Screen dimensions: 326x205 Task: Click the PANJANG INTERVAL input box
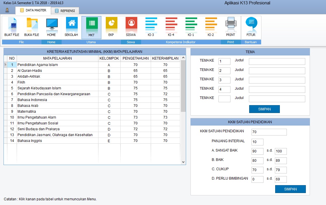click(257, 142)
